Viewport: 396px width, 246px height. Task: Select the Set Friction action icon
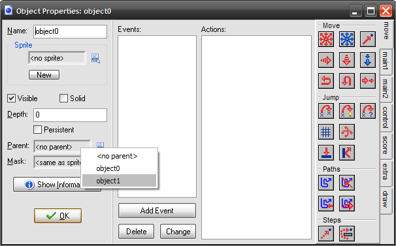click(368, 81)
